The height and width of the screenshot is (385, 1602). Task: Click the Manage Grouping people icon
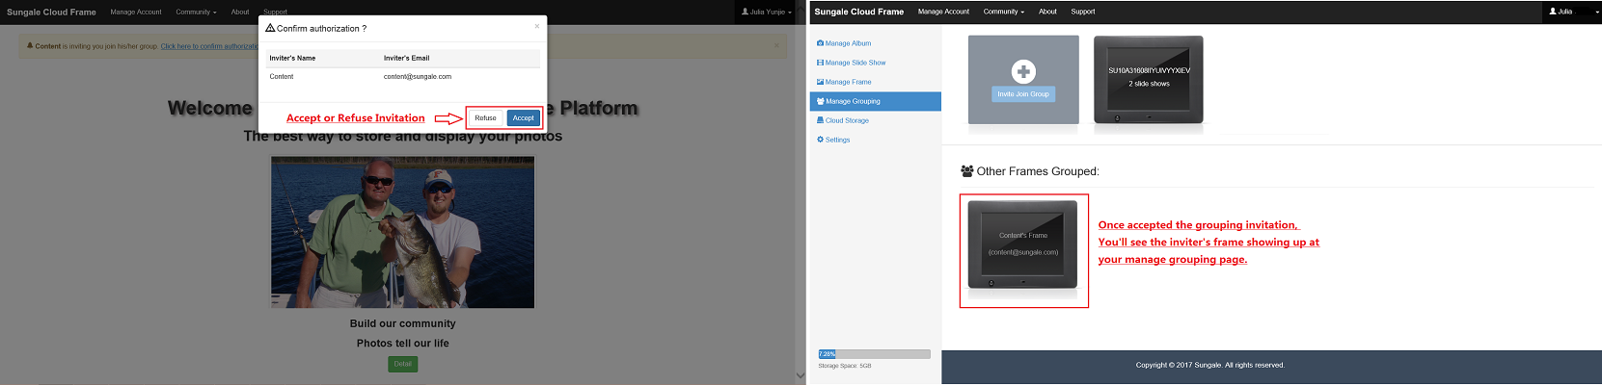click(820, 101)
